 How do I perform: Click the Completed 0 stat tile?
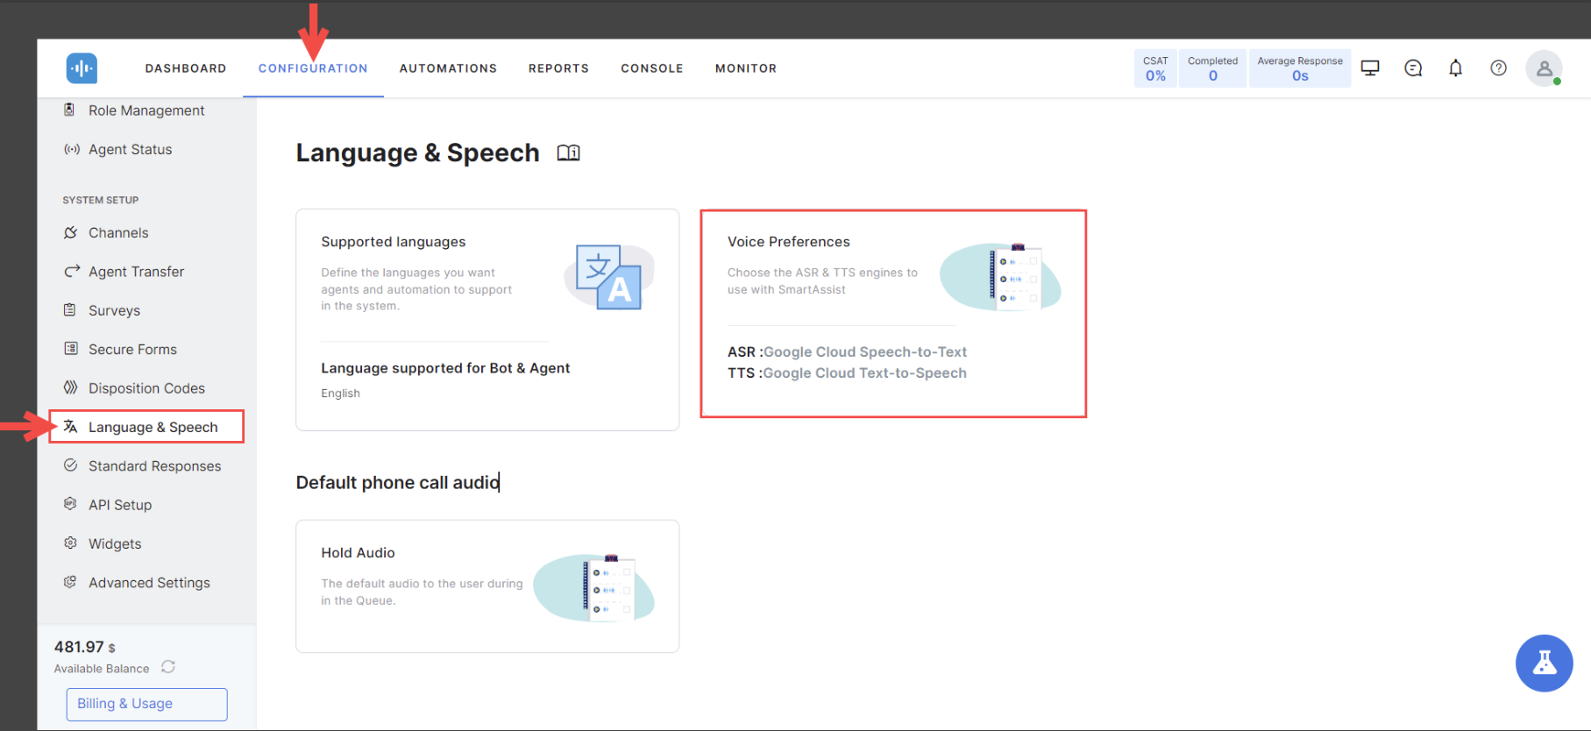(1213, 68)
